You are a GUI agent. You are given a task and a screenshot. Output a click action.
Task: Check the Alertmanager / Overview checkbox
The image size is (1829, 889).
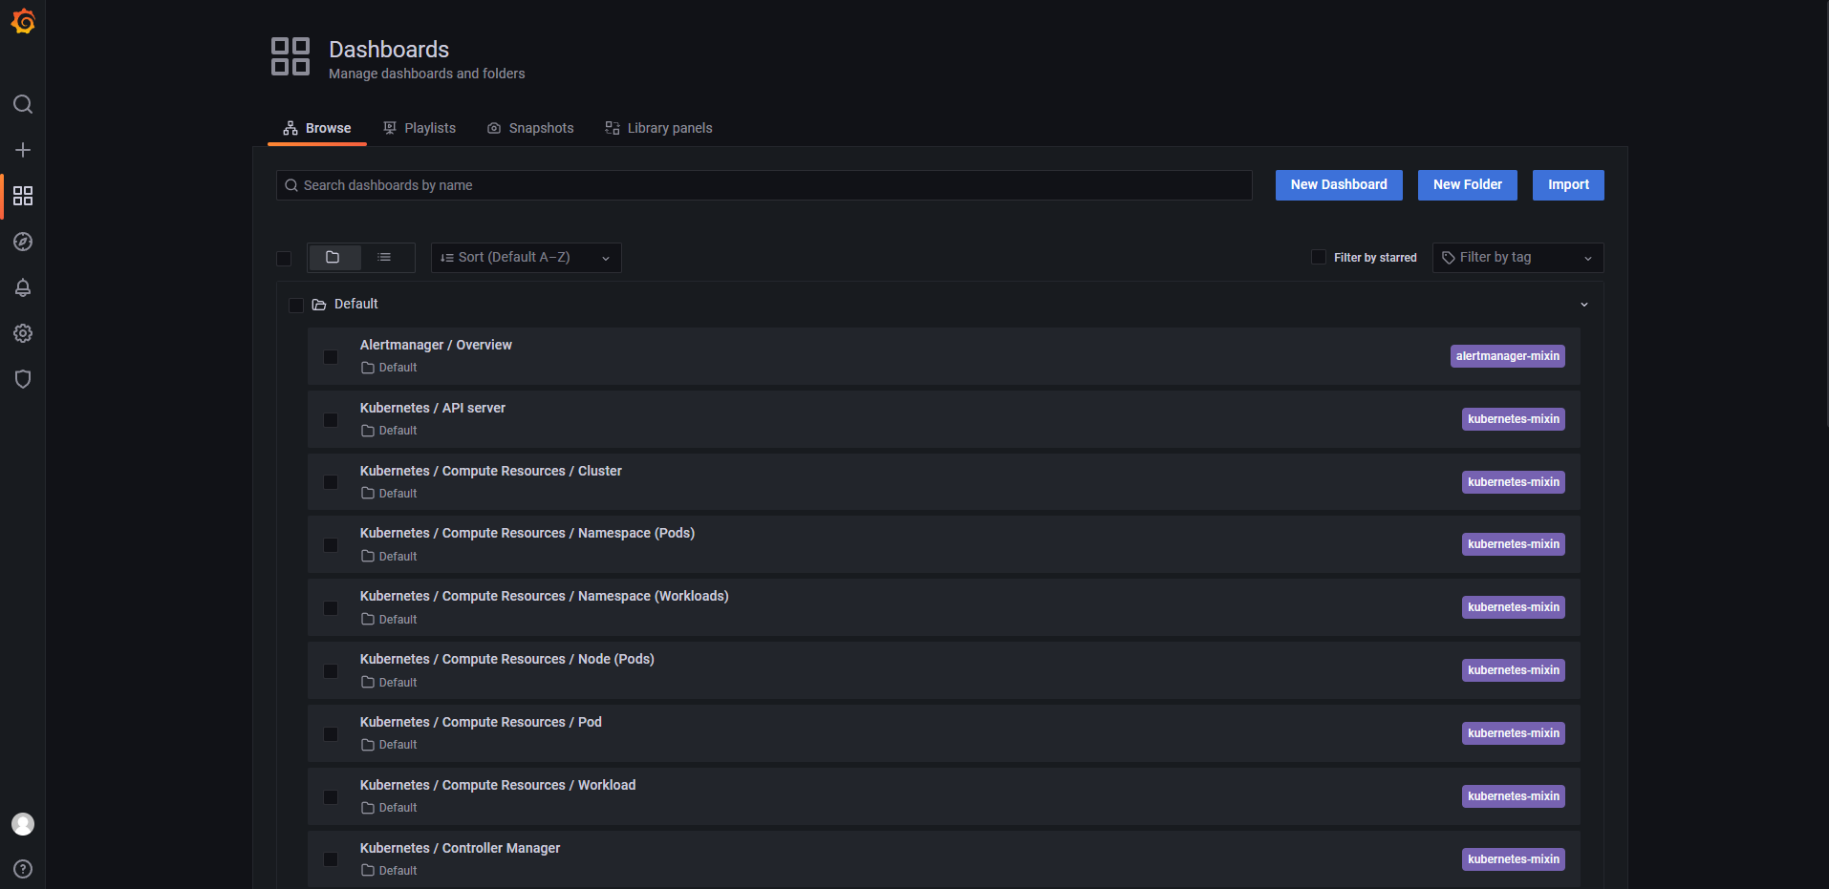[331, 357]
